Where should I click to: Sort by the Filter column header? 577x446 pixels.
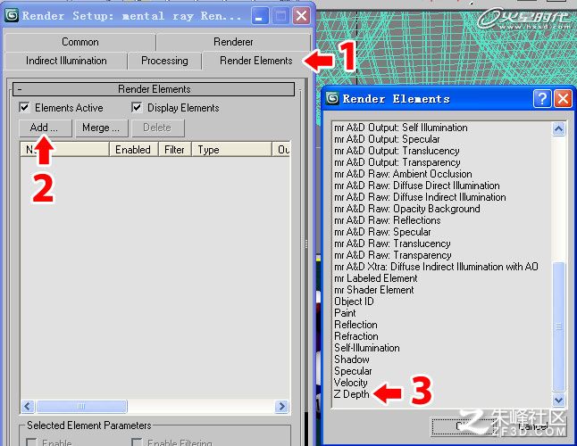click(174, 150)
